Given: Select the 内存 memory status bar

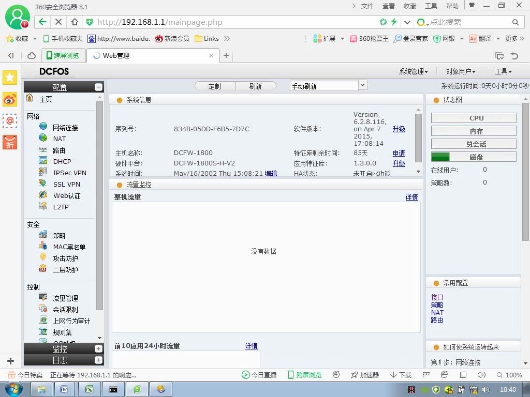Looking at the screenshot, I should coord(474,131).
